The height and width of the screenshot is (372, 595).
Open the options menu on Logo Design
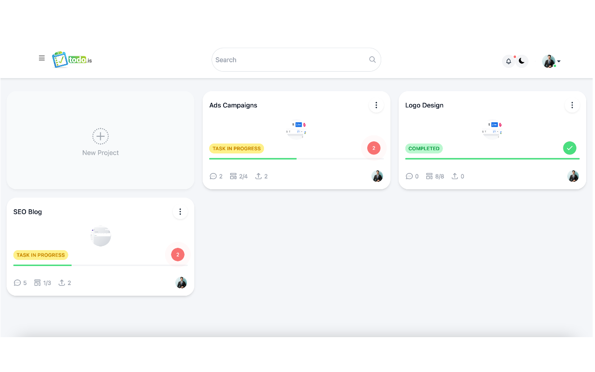tap(572, 105)
